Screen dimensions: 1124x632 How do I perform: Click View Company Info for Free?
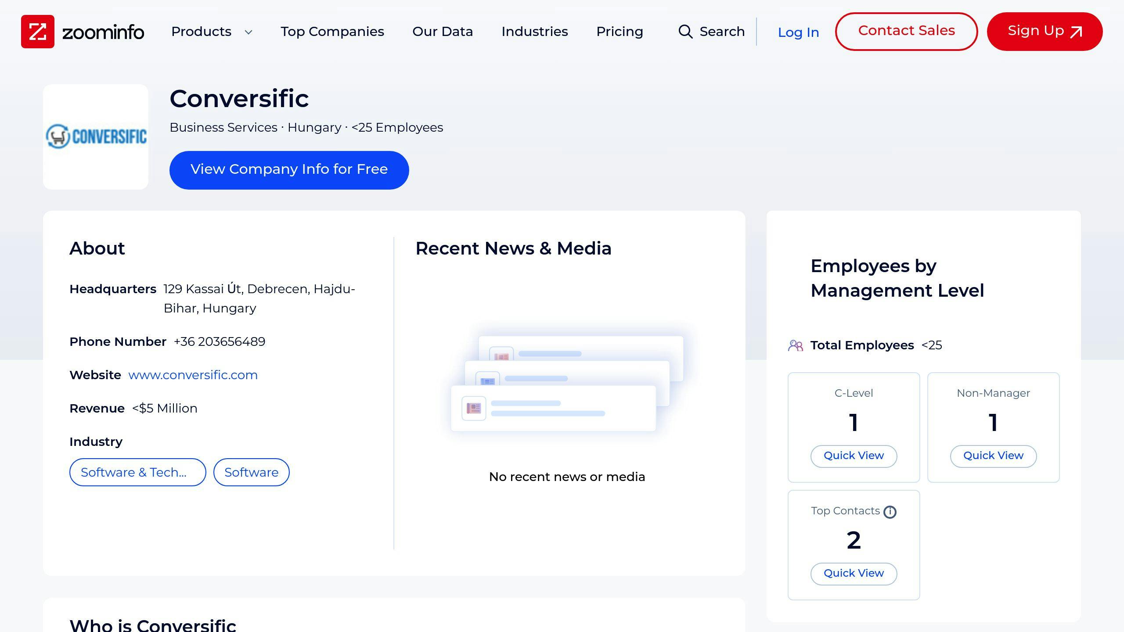[x=289, y=170]
